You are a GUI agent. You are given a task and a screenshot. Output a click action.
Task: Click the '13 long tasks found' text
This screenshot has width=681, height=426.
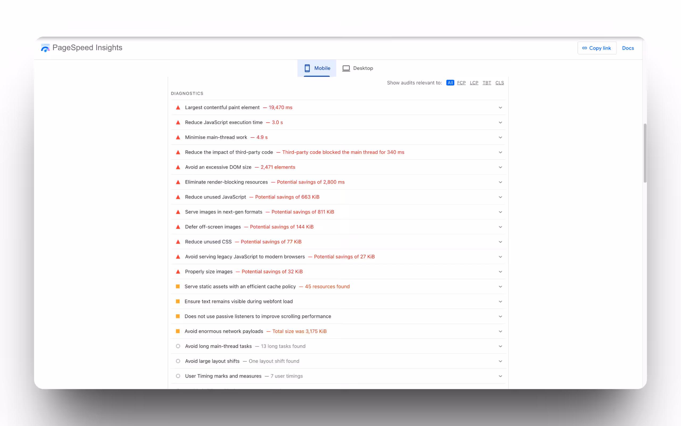(283, 346)
